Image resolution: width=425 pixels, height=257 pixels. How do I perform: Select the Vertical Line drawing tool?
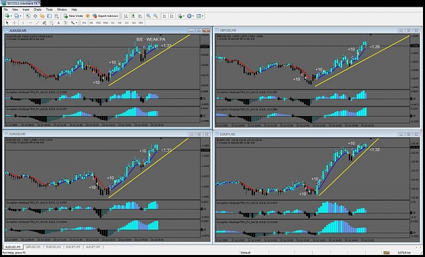(23, 23)
